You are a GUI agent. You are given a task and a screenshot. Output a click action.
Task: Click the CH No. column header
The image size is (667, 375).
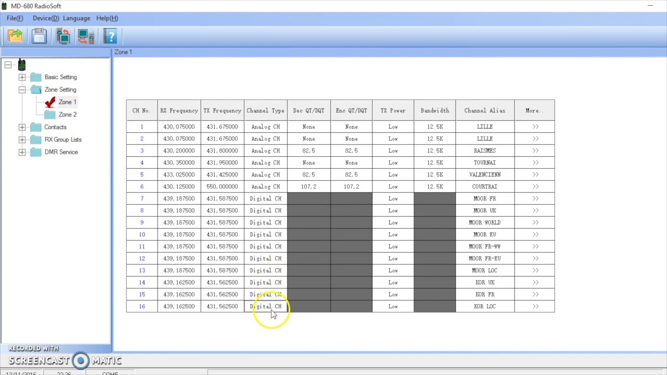coord(142,110)
